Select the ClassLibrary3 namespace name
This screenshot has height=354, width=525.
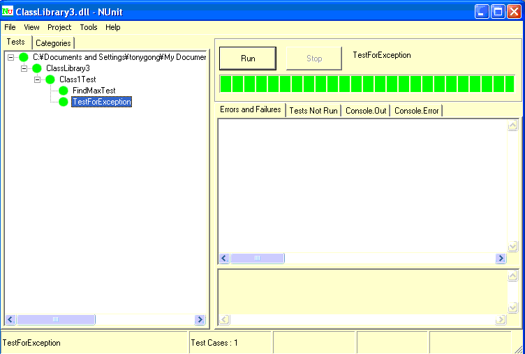[x=68, y=68]
